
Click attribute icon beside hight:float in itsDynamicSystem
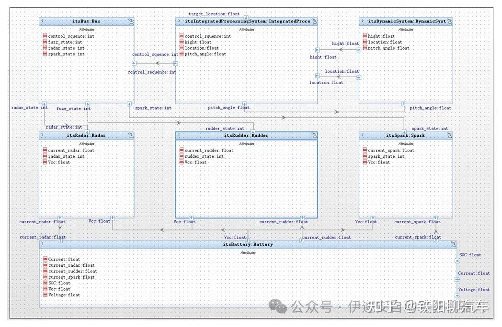pos(365,36)
